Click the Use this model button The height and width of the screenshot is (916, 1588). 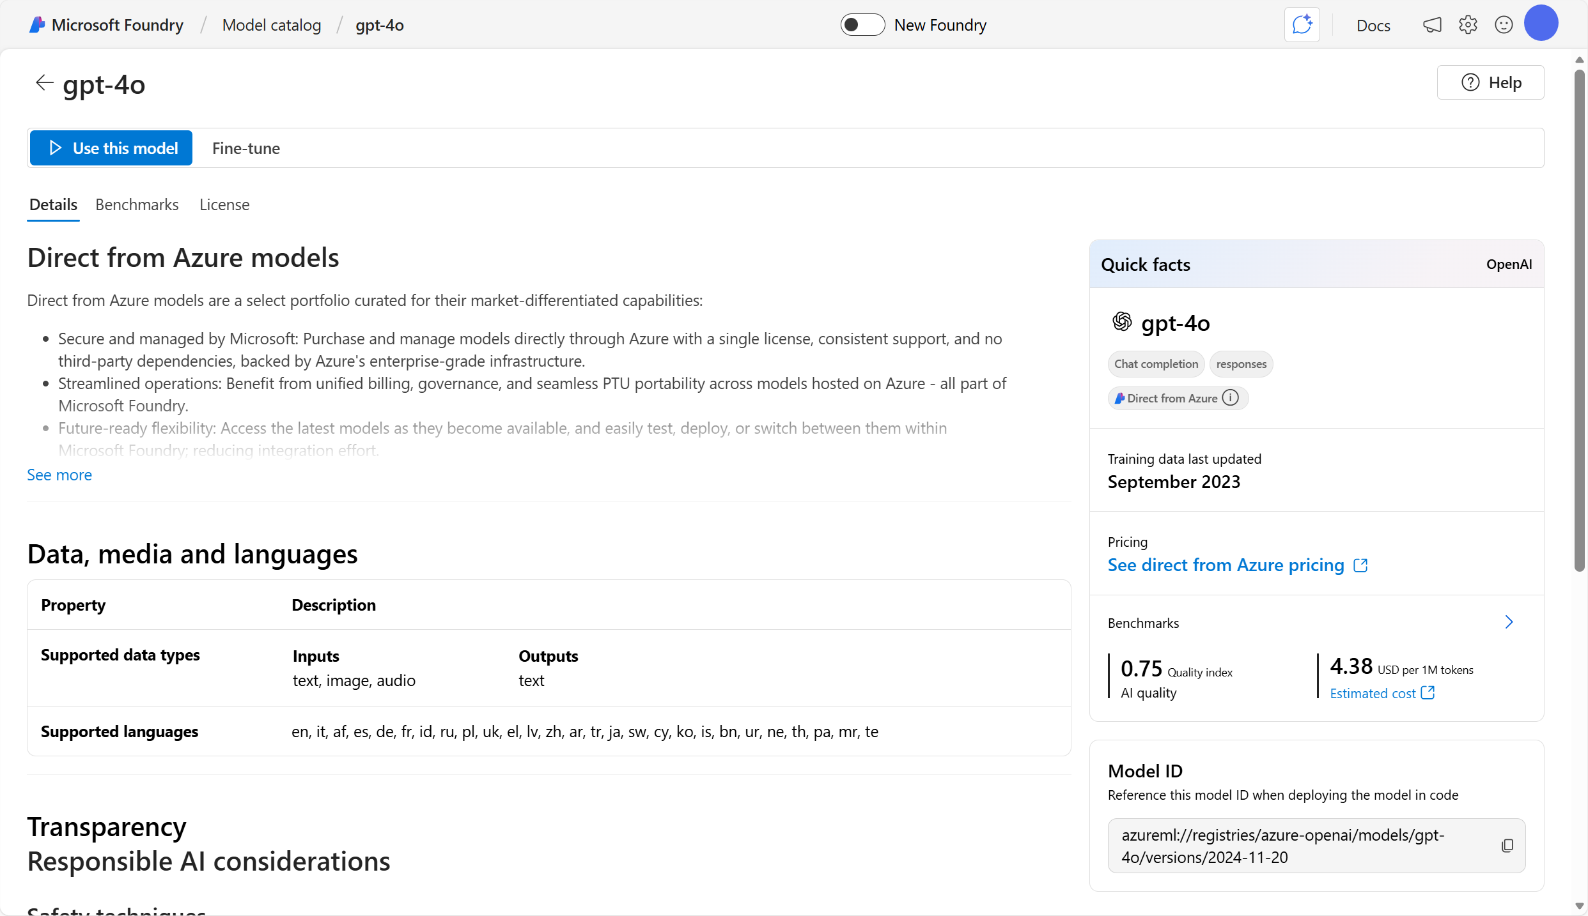[111, 148]
